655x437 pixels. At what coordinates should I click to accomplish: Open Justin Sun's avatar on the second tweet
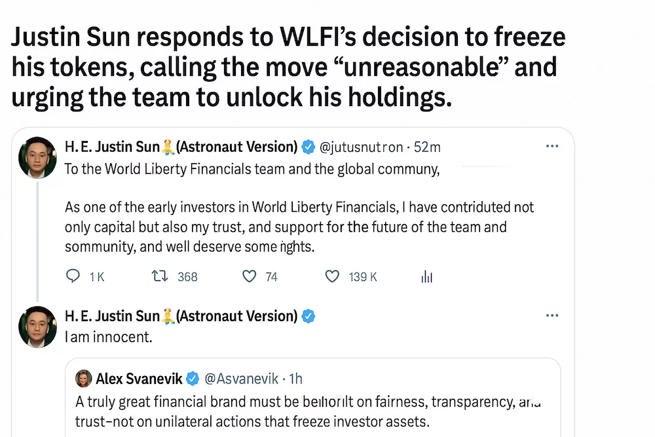(37, 327)
